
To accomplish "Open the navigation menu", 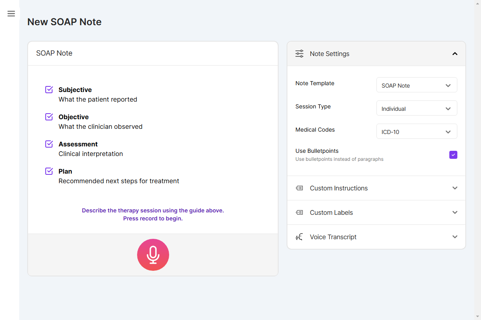I will click(11, 13).
